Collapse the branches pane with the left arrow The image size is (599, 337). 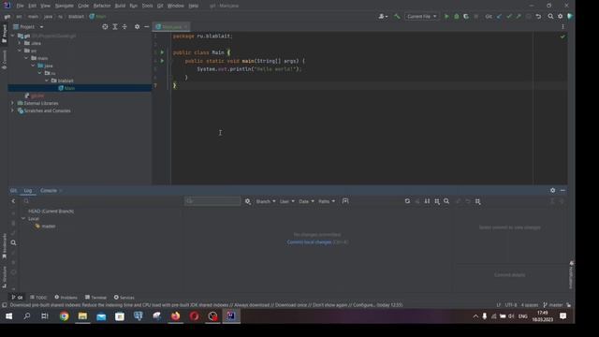pyautogui.click(x=13, y=201)
